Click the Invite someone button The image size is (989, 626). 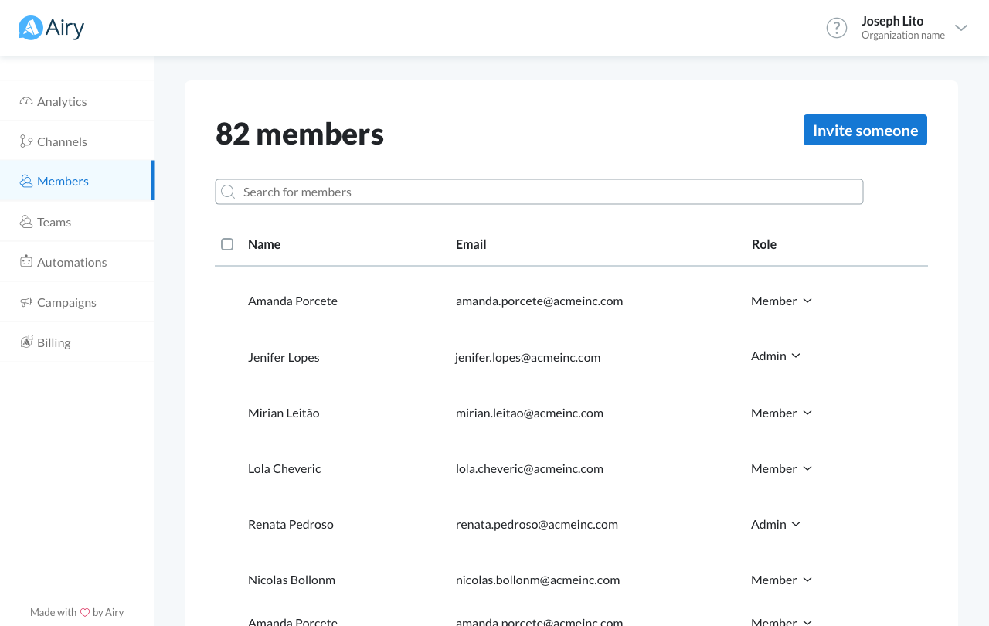click(x=865, y=130)
